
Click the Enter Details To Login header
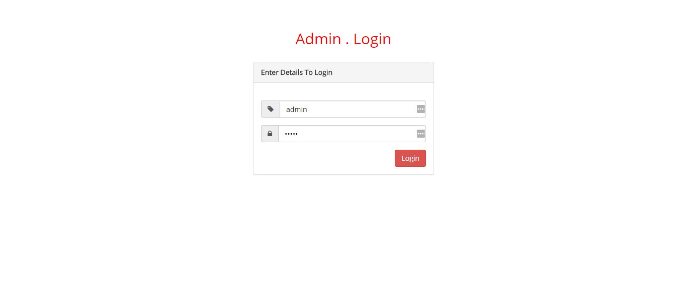(x=297, y=72)
